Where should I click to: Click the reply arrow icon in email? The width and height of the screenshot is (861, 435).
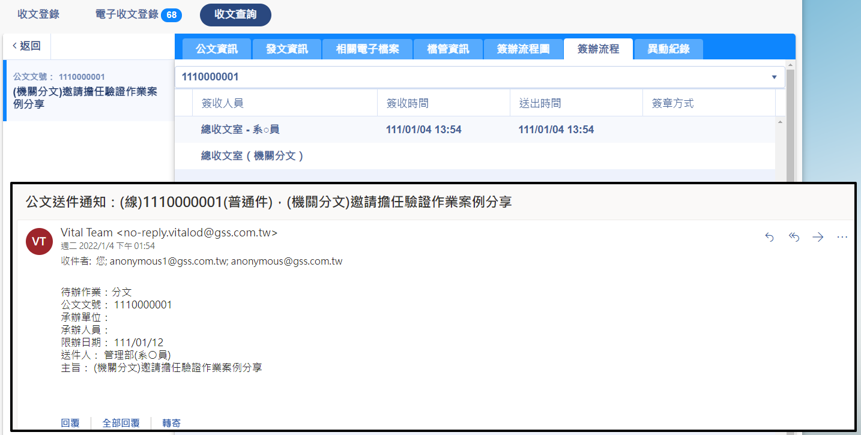coord(769,237)
